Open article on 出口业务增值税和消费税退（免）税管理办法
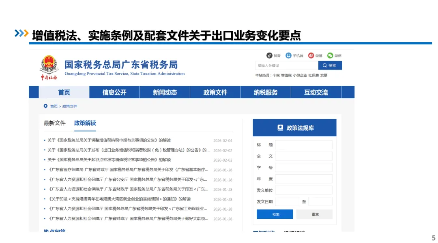This screenshot has height=243, width=438. point(129,150)
